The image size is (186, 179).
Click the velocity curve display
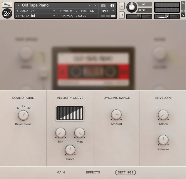[70, 113]
